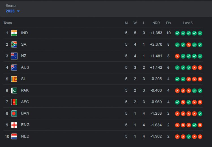Click the India flag icon
Viewport: 212px width, 147px height.
(14, 33)
